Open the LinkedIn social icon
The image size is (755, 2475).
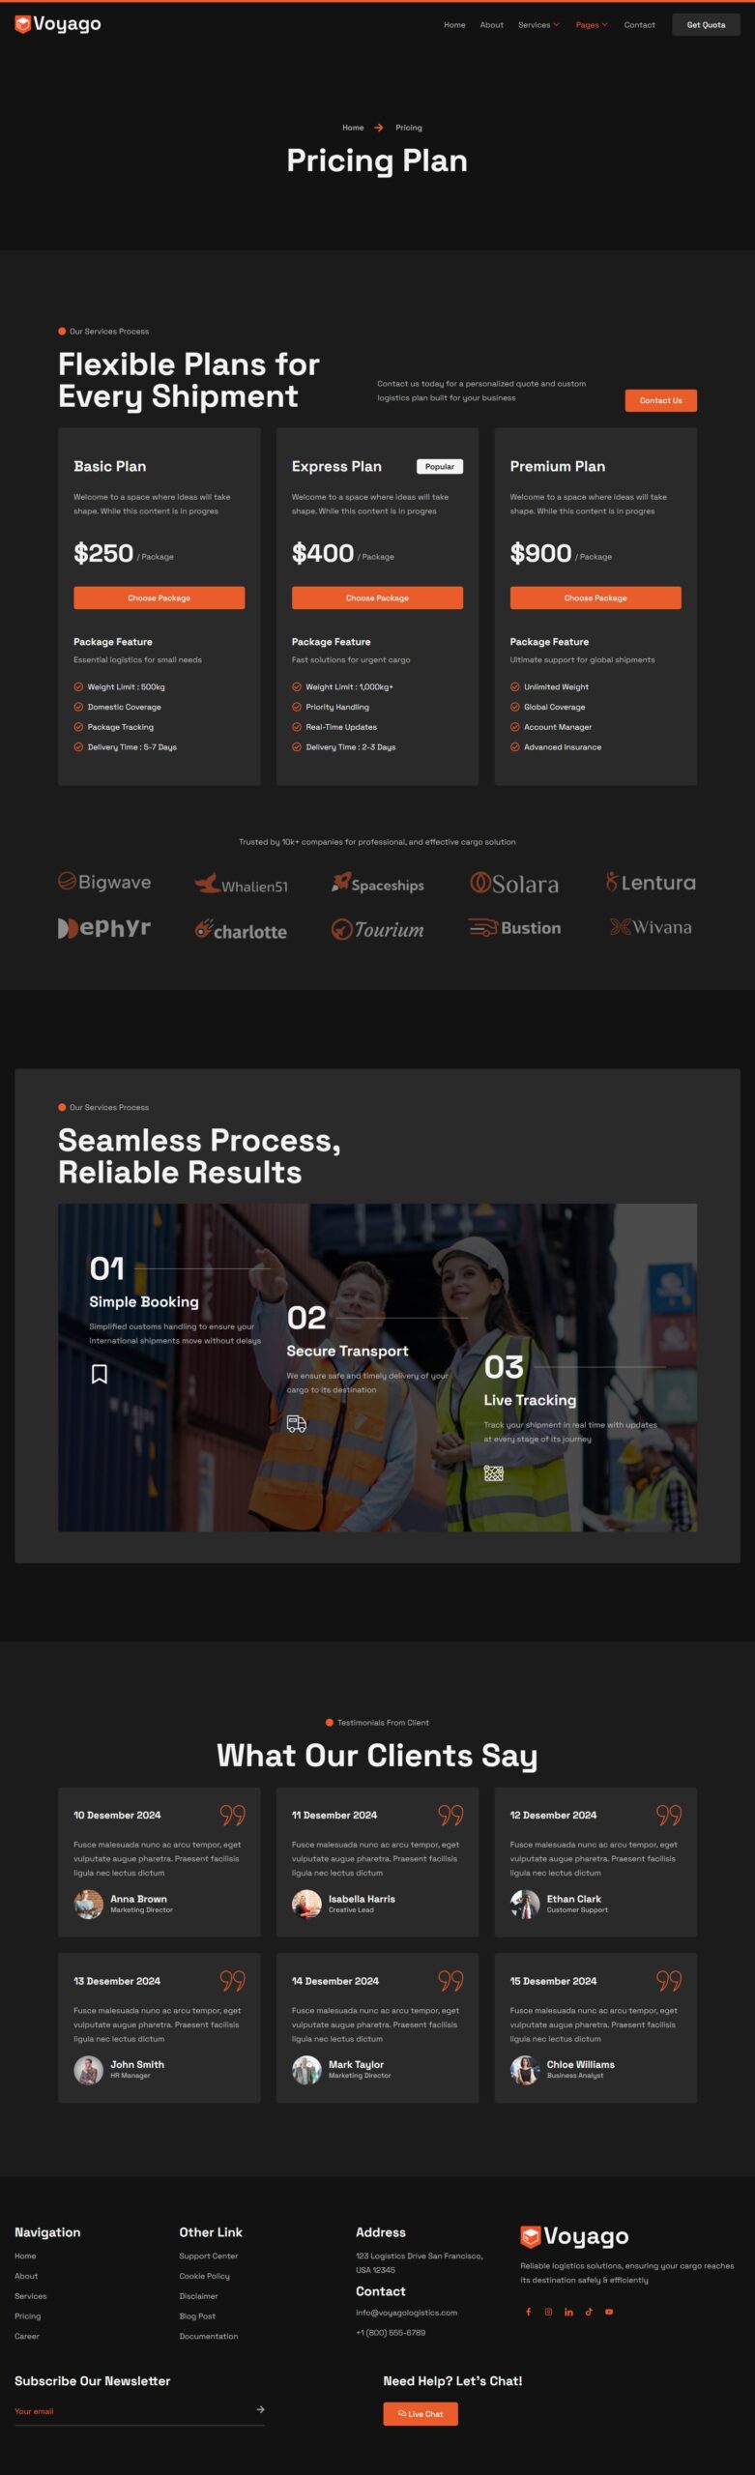568,2312
